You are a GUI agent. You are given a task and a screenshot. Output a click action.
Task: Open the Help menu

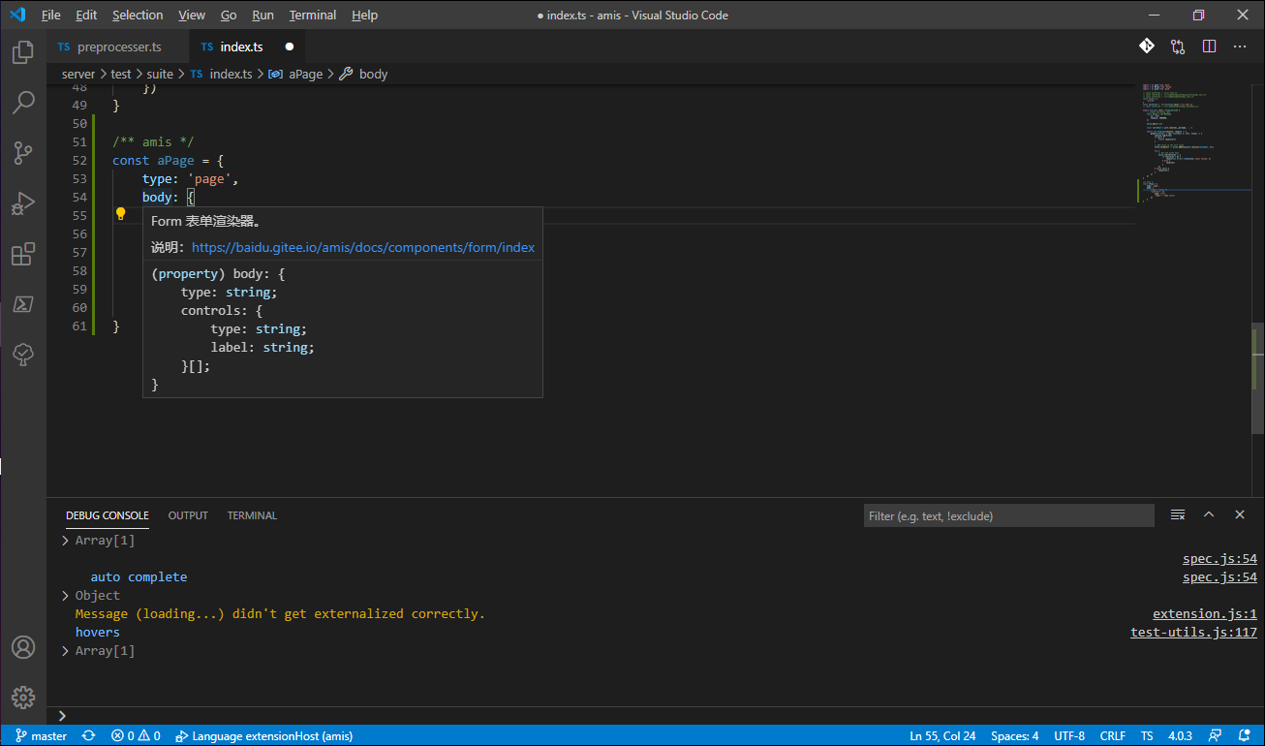[364, 16]
